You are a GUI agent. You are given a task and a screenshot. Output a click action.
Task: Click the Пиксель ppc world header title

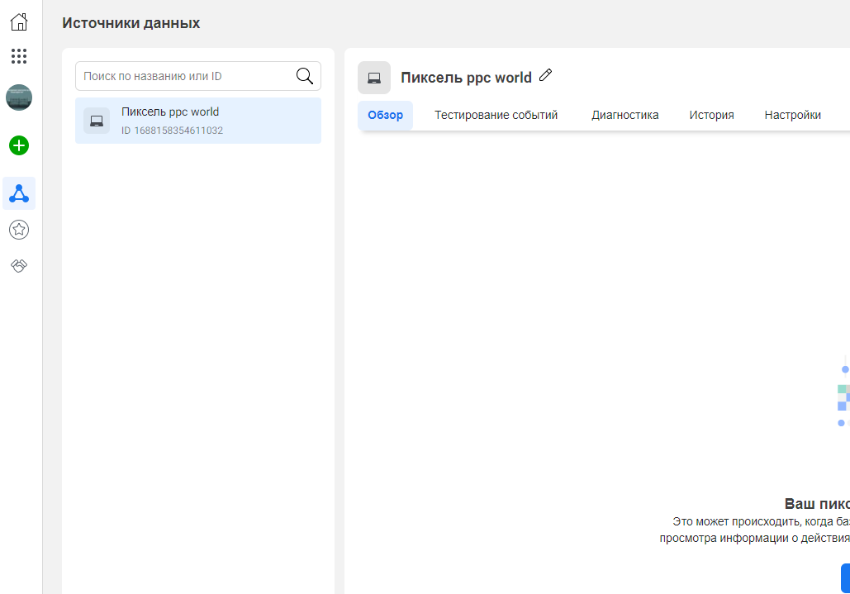(x=466, y=78)
